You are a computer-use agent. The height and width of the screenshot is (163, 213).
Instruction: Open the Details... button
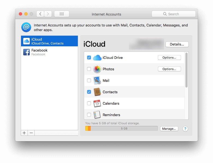[177, 44]
